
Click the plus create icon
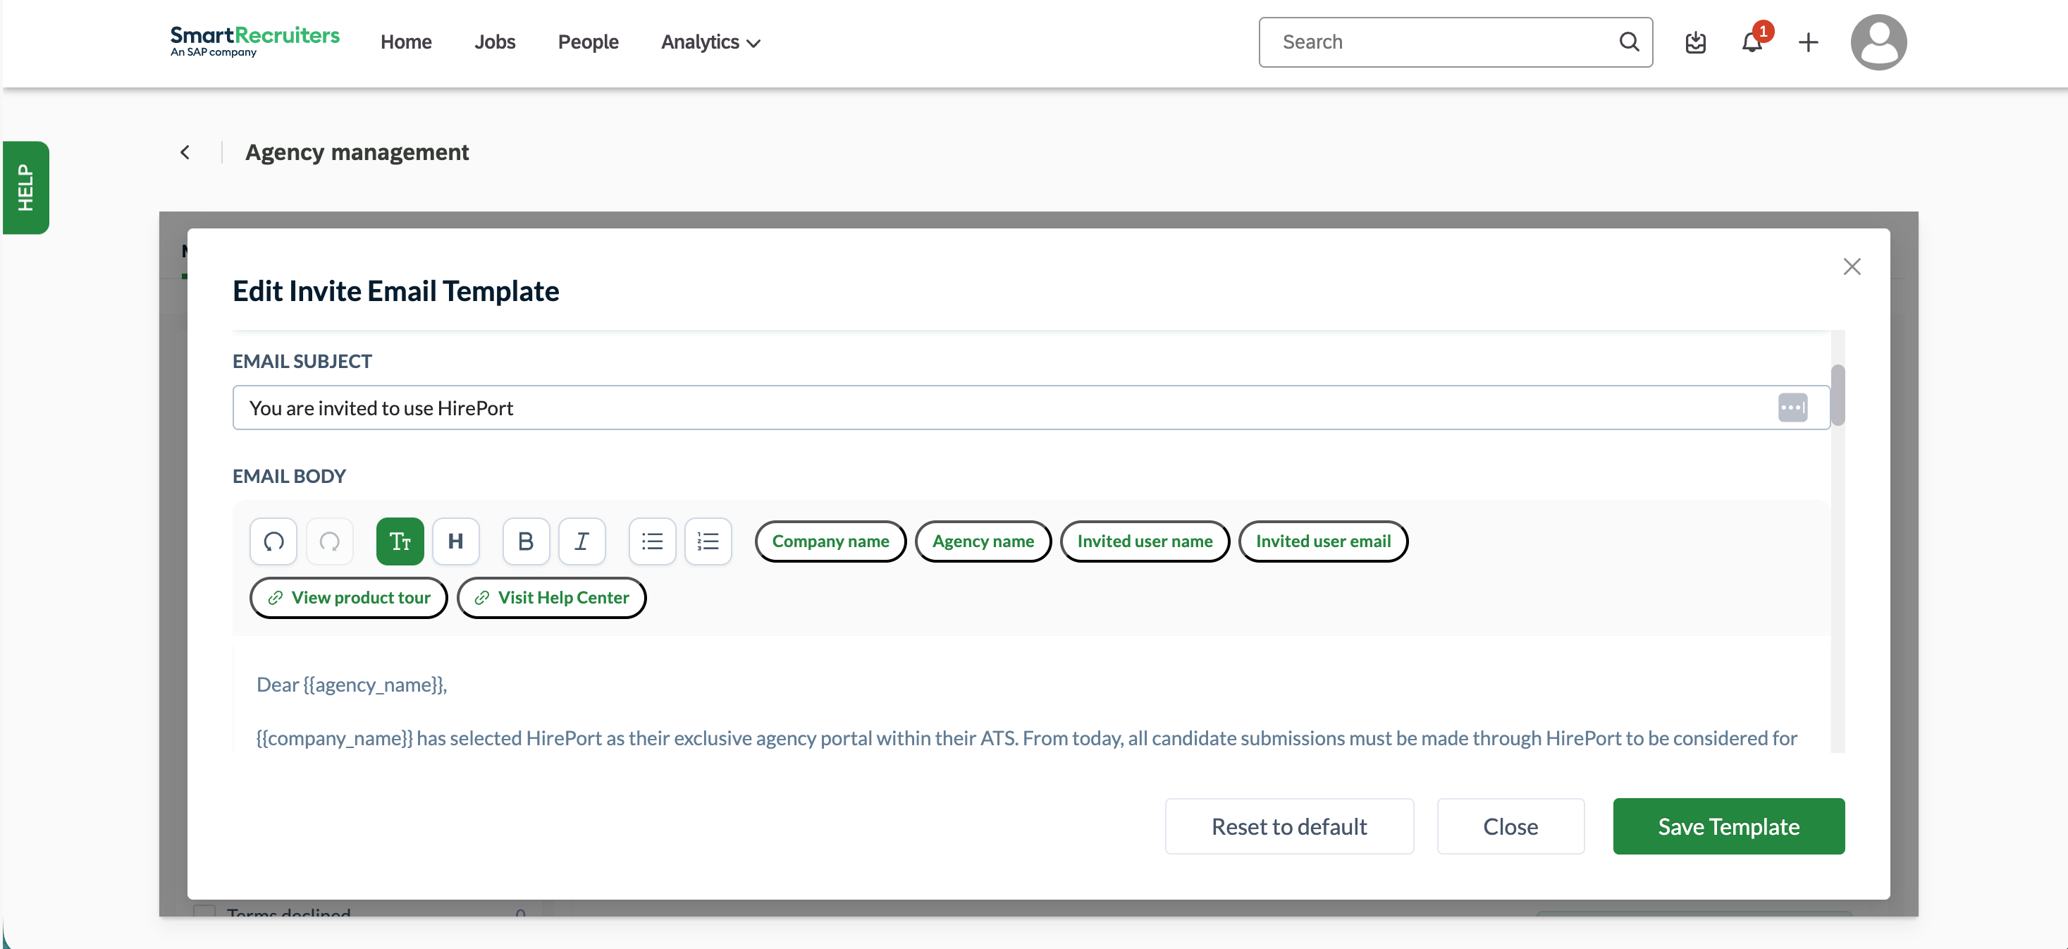(1809, 42)
